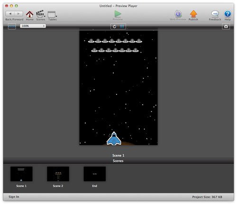This screenshot has width=237, height=204.
Task: Toggle the performance gauge display button
Action: coord(12,26)
